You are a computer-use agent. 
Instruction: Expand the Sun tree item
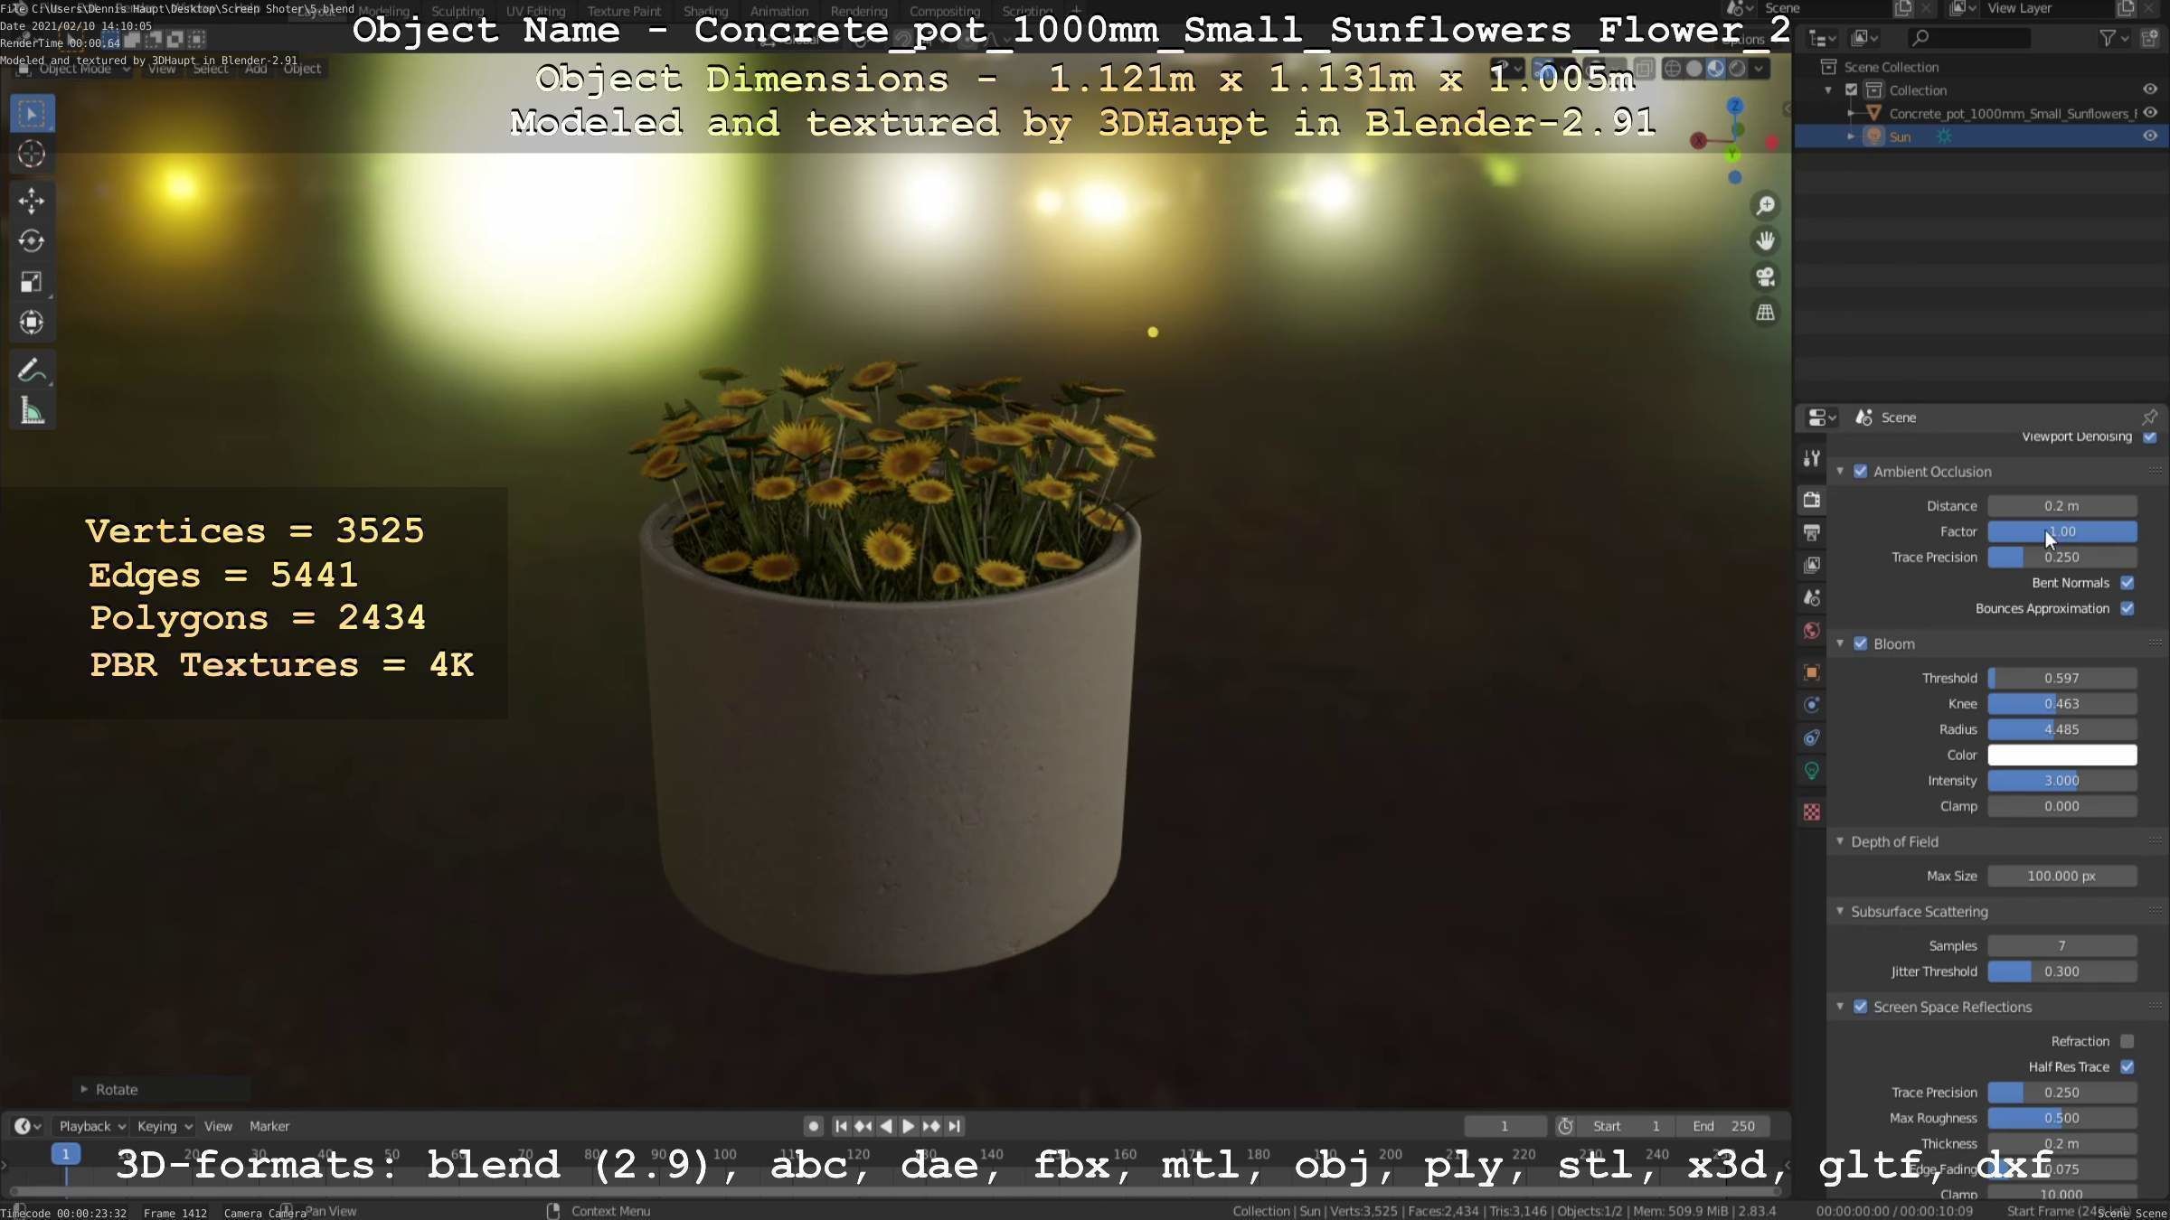click(1851, 136)
